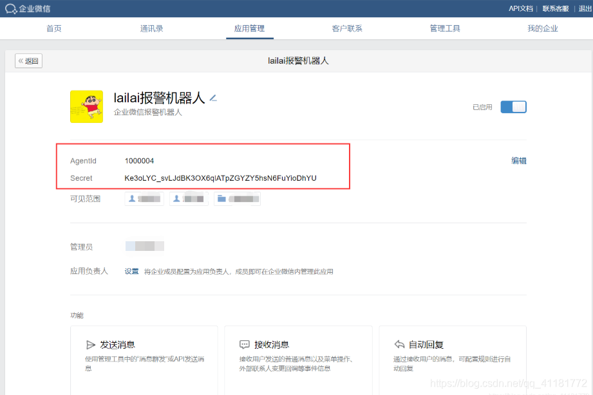The height and width of the screenshot is (395, 593).
Task: Click the 发送消息 paper-plane icon
Action: click(x=90, y=345)
